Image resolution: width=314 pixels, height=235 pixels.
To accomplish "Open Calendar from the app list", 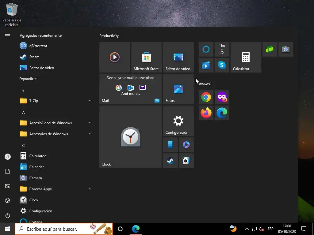I will point(56,167).
